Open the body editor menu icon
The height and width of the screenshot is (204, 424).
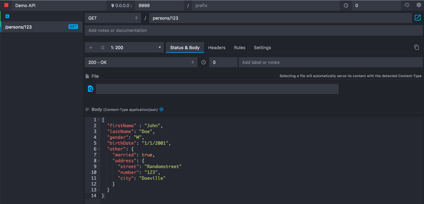click(x=87, y=109)
